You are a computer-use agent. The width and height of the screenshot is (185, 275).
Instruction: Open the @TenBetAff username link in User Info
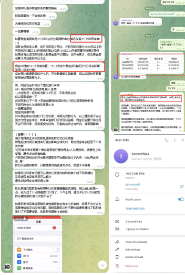(133, 184)
